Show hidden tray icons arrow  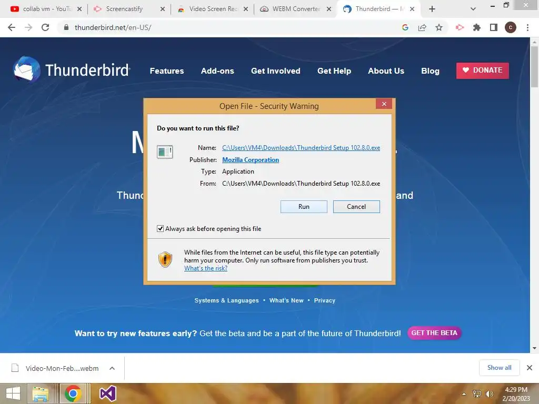point(464,394)
